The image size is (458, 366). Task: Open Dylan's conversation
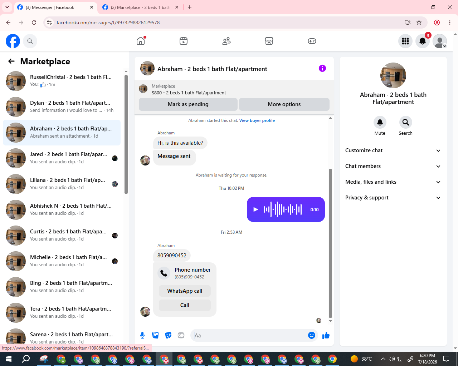coord(62,107)
